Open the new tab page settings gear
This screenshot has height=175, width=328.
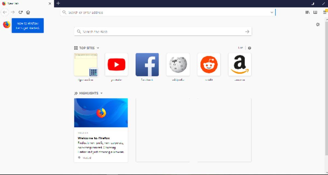pos(318,24)
